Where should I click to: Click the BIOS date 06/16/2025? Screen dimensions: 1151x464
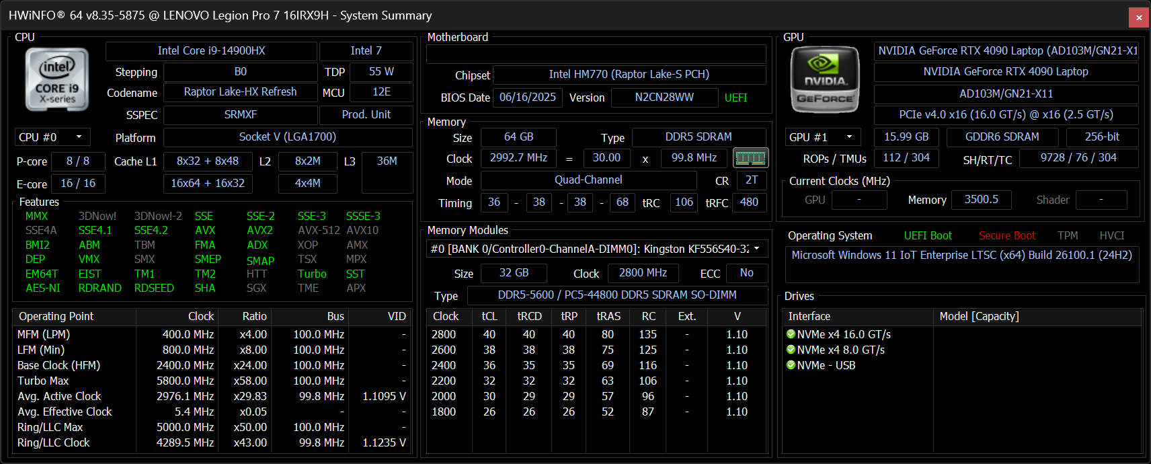click(x=528, y=98)
